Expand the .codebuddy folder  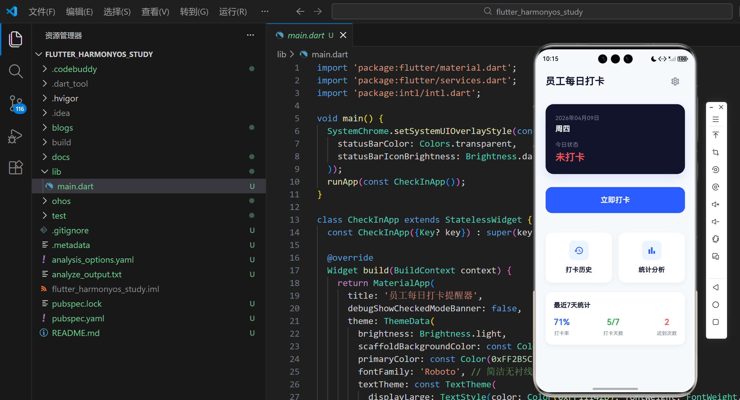(45, 69)
